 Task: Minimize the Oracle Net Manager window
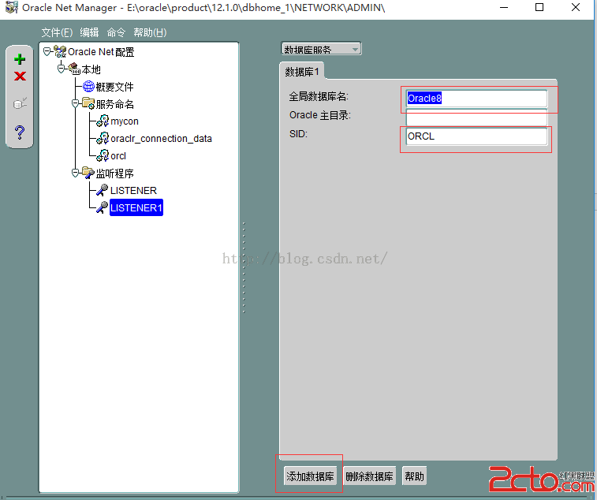[x=504, y=7]
